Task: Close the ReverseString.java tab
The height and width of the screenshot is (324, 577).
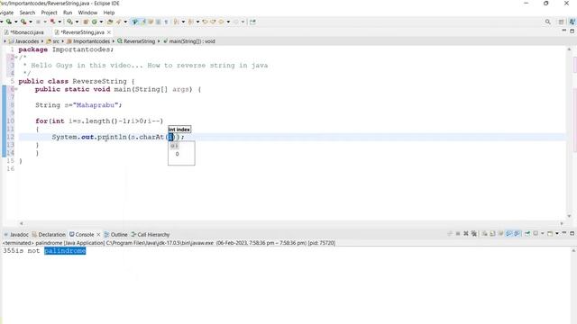Action: coord(109,32)
